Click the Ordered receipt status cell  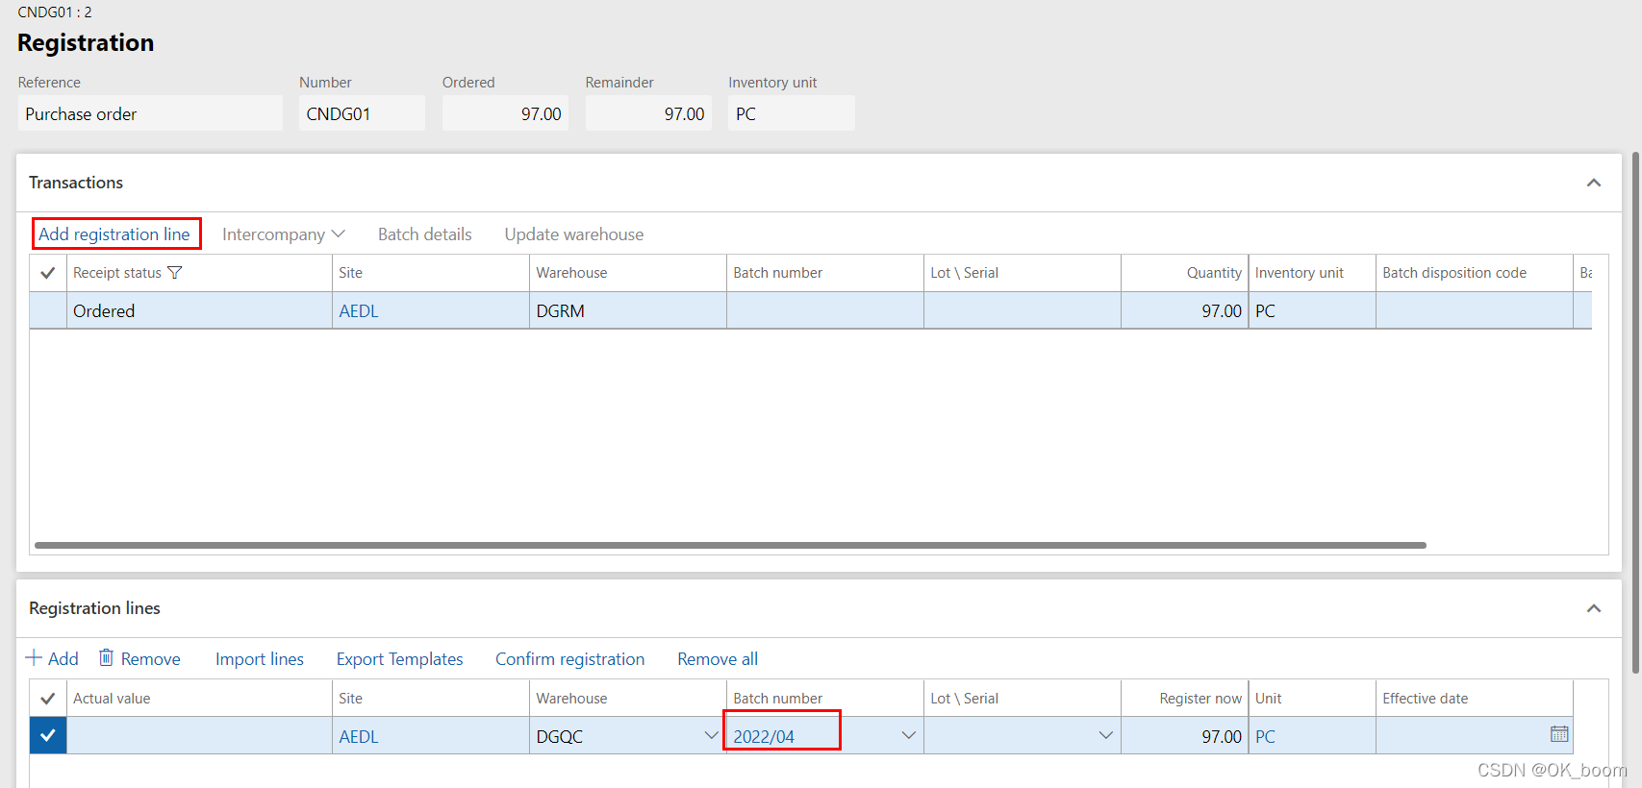coord(199,310)
